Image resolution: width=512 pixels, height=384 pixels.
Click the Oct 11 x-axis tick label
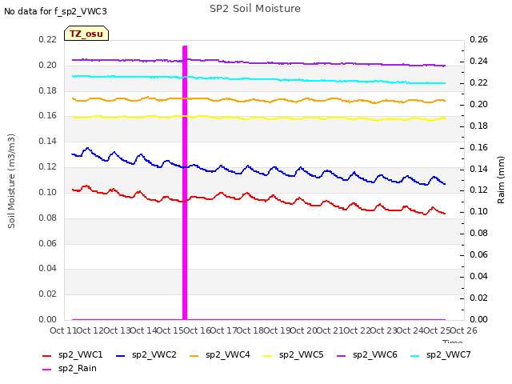[63, 330]
